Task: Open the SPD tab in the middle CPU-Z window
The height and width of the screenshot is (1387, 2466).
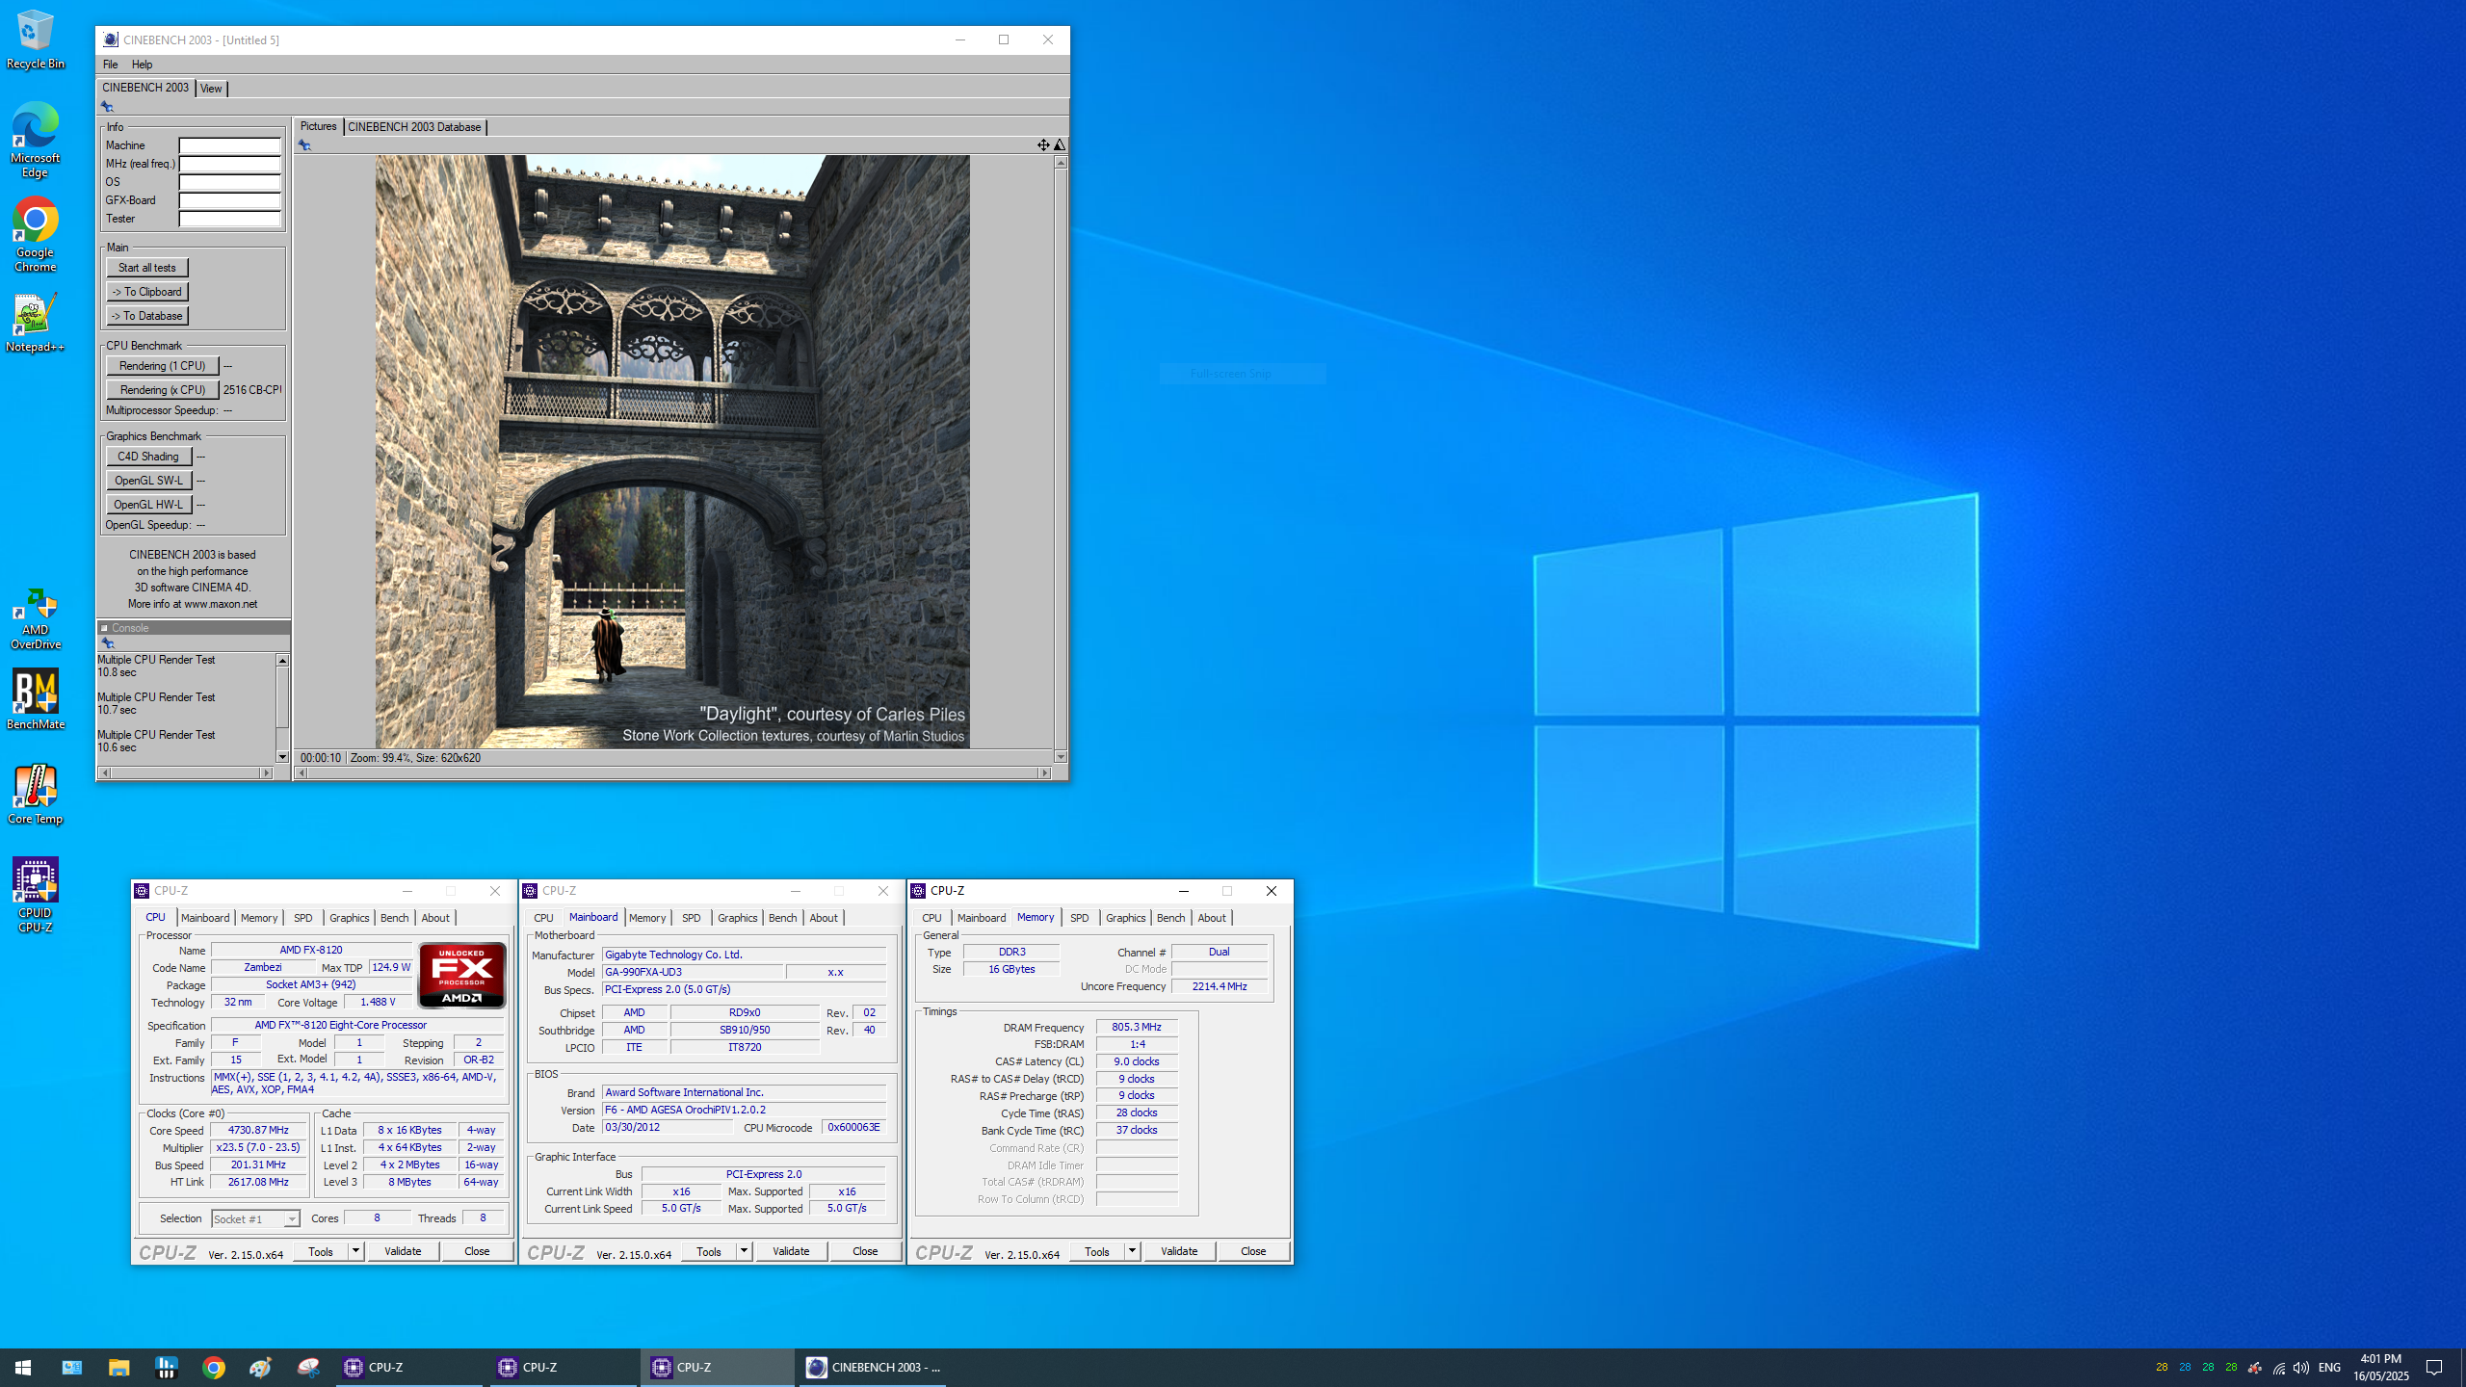Action: tap(691, 918)
